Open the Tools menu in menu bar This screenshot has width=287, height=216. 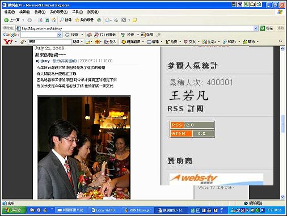(77, 12)
